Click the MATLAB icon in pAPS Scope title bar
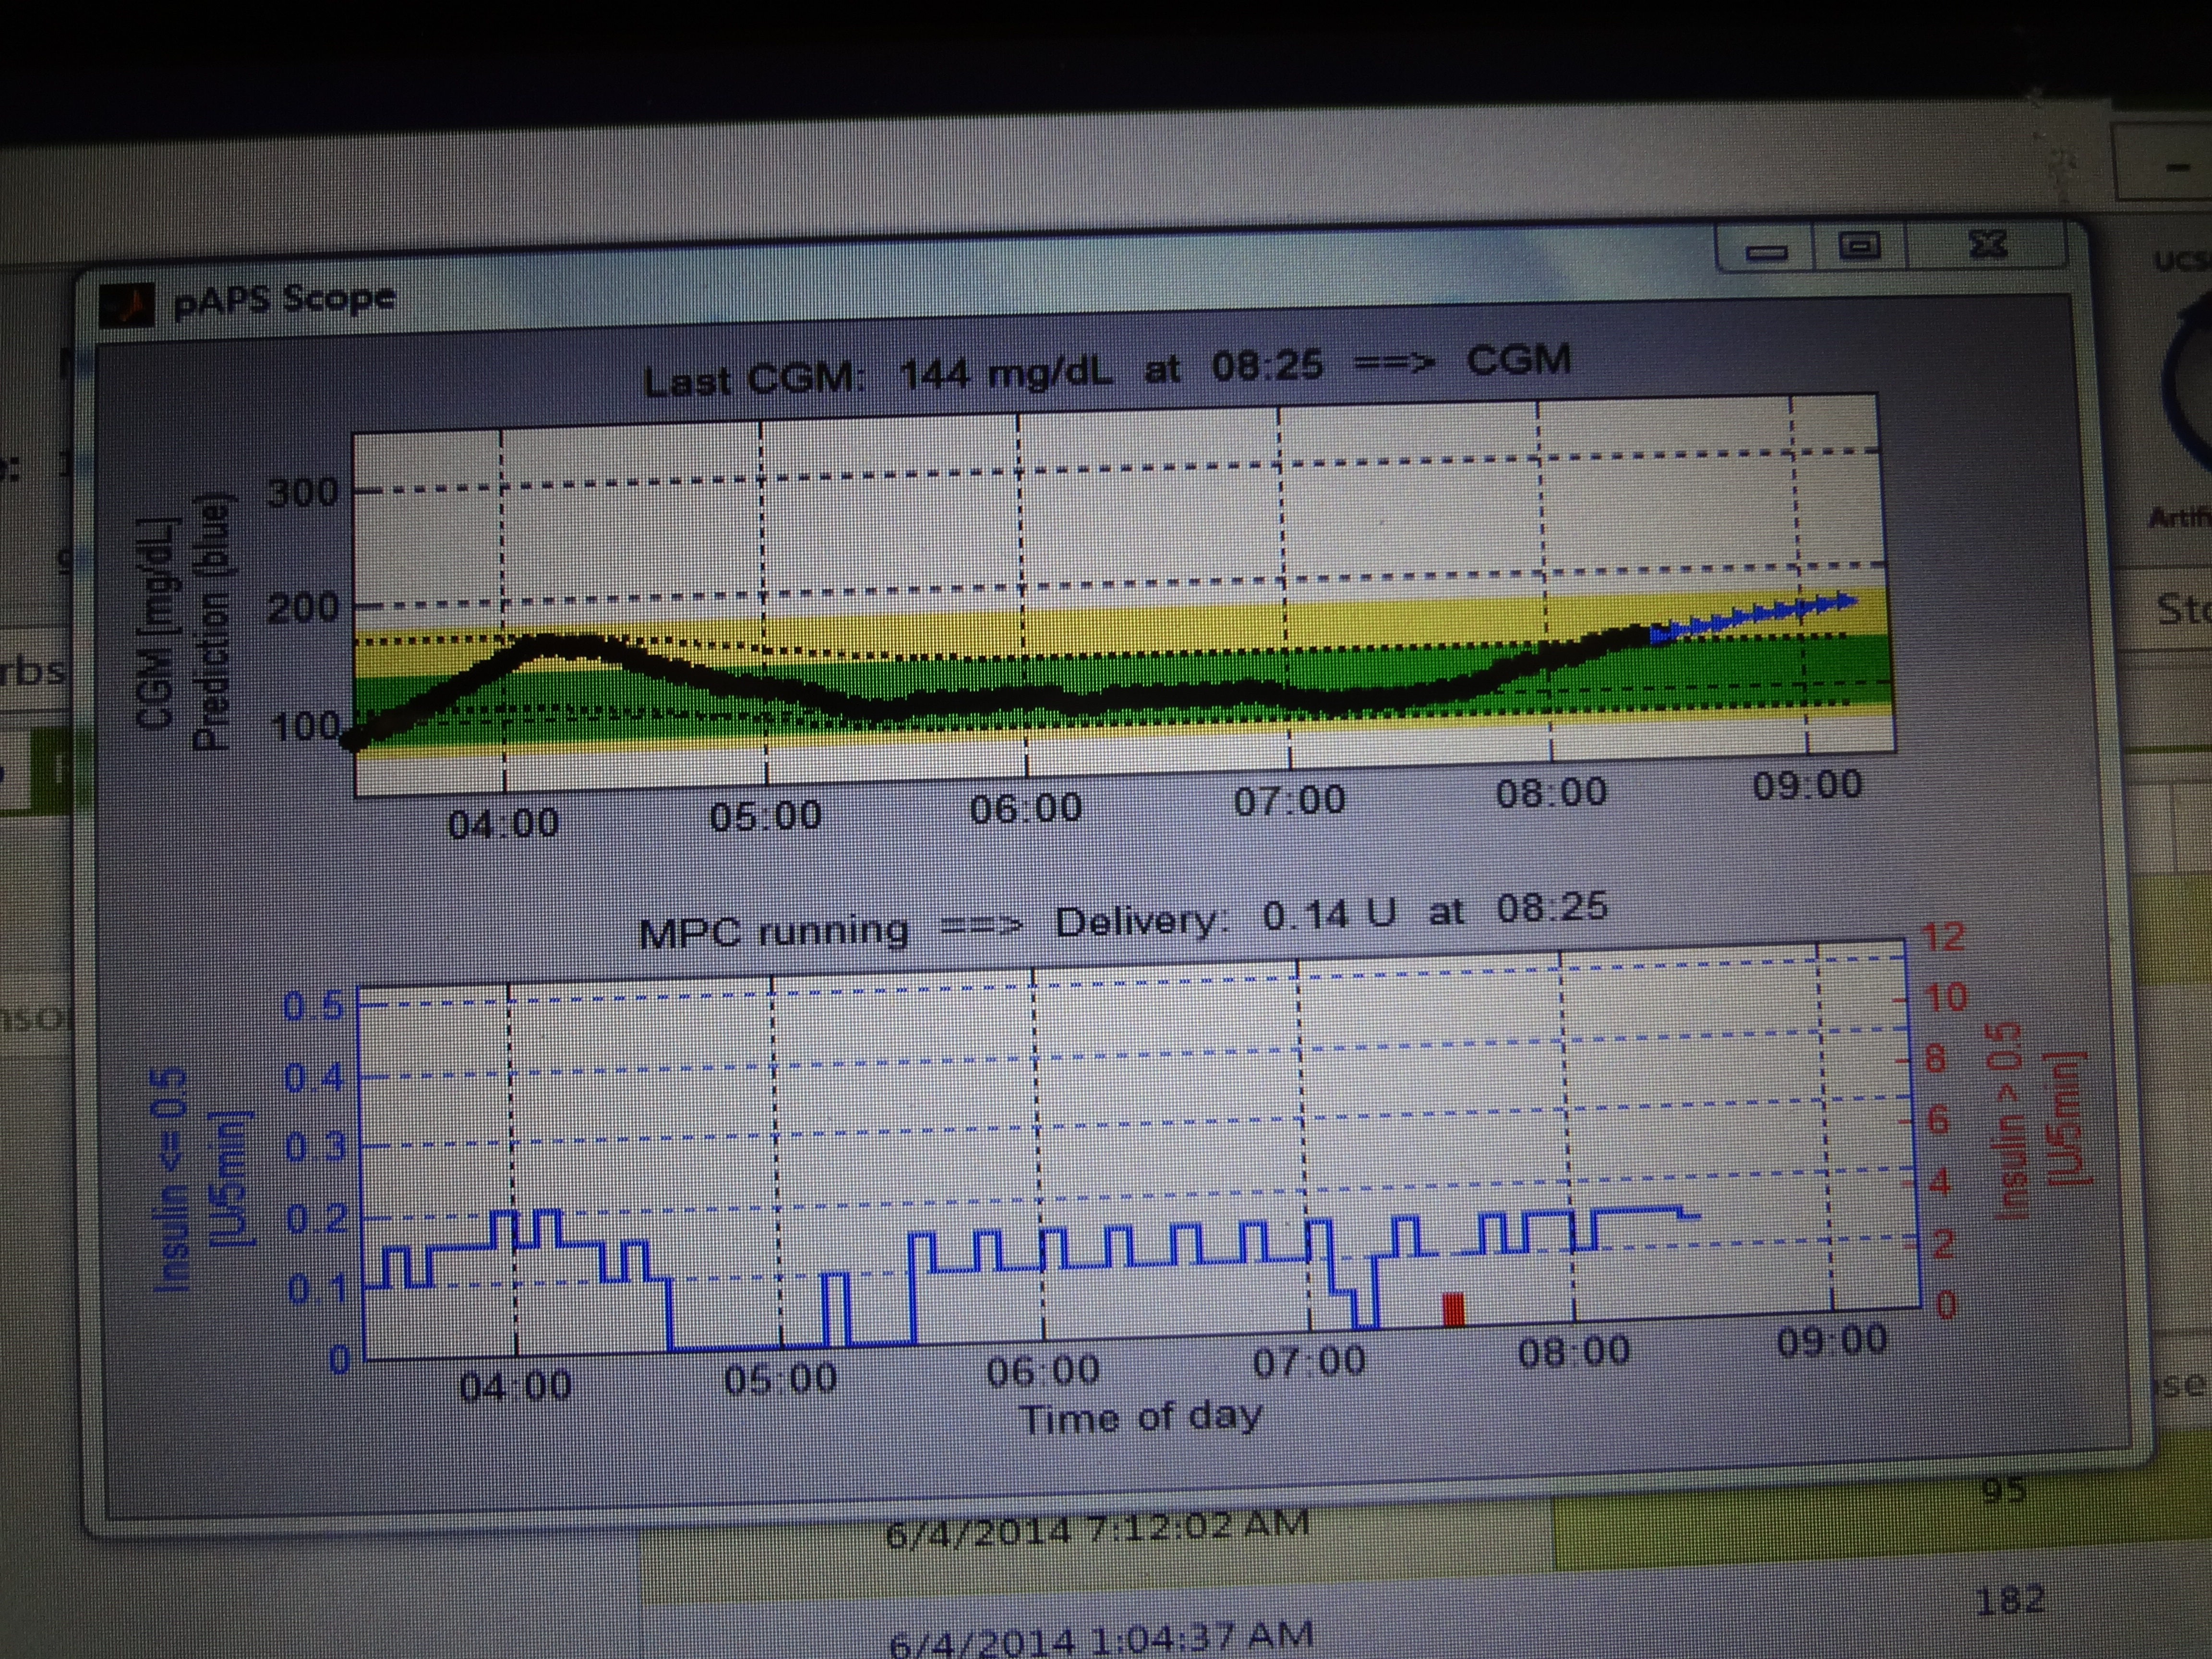 click(127, 305)
